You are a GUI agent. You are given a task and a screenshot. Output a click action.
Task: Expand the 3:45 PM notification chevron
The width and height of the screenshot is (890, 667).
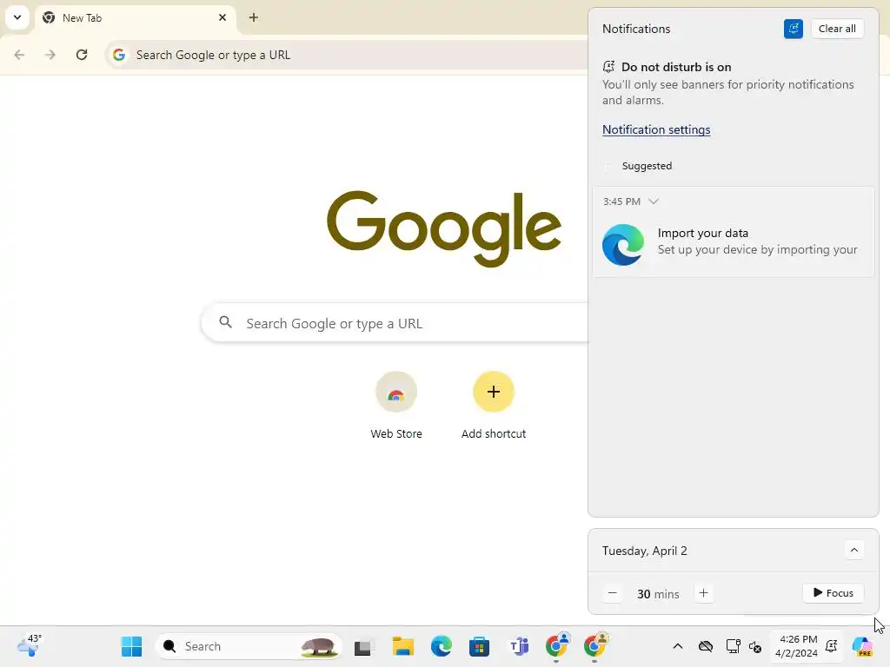pyautogui.click(x=654, y=201)
